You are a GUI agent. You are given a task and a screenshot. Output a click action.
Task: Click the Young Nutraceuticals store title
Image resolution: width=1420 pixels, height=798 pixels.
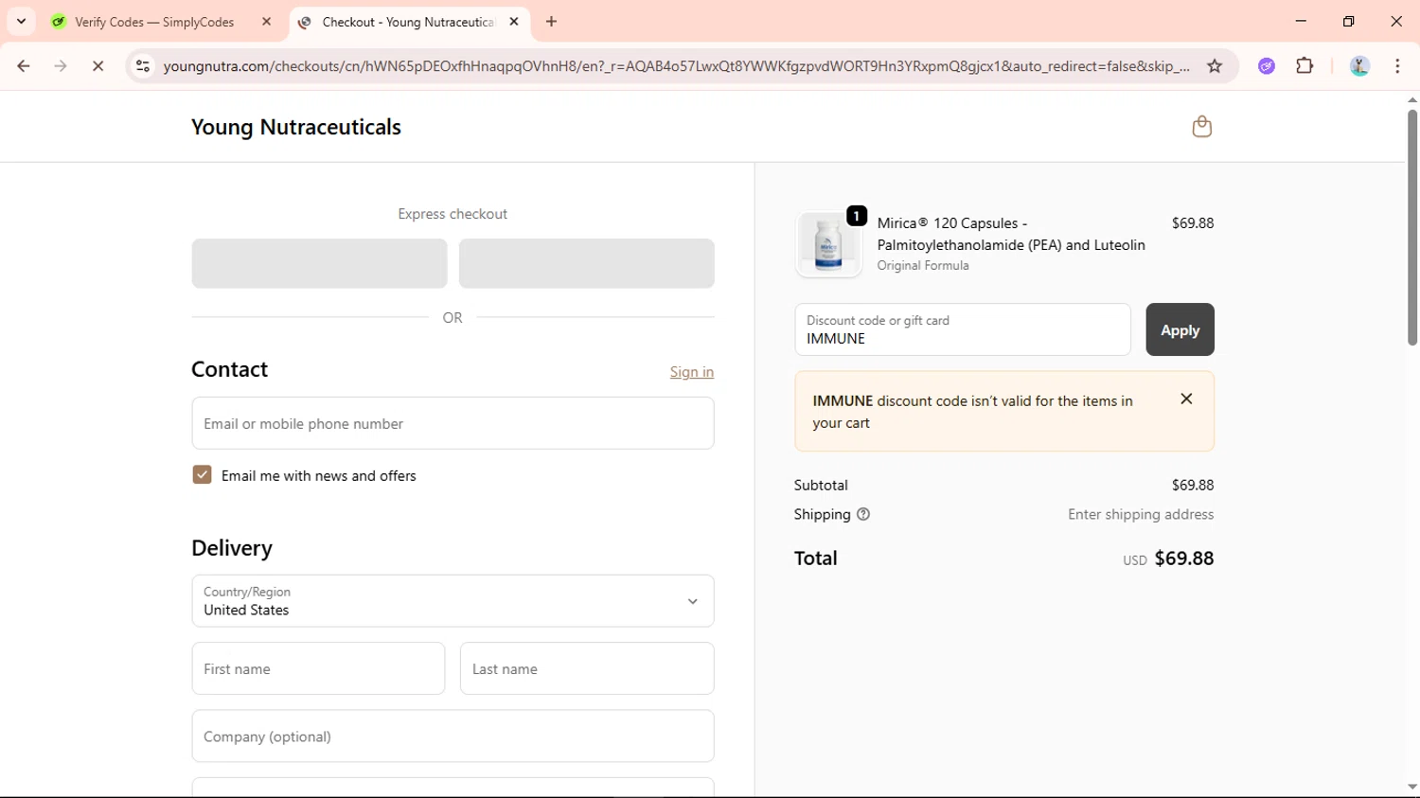point(296,127)
